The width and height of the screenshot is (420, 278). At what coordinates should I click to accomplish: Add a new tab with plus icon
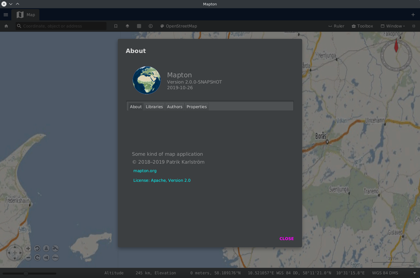click(x=413, y=15)
